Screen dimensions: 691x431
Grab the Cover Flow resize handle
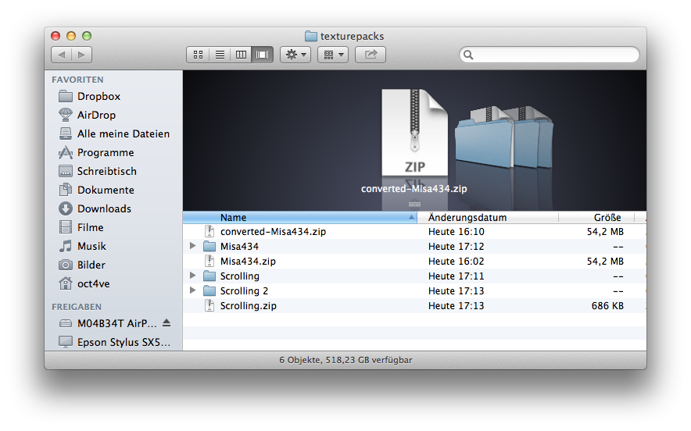pyautogui.click(x=414, y=204)
